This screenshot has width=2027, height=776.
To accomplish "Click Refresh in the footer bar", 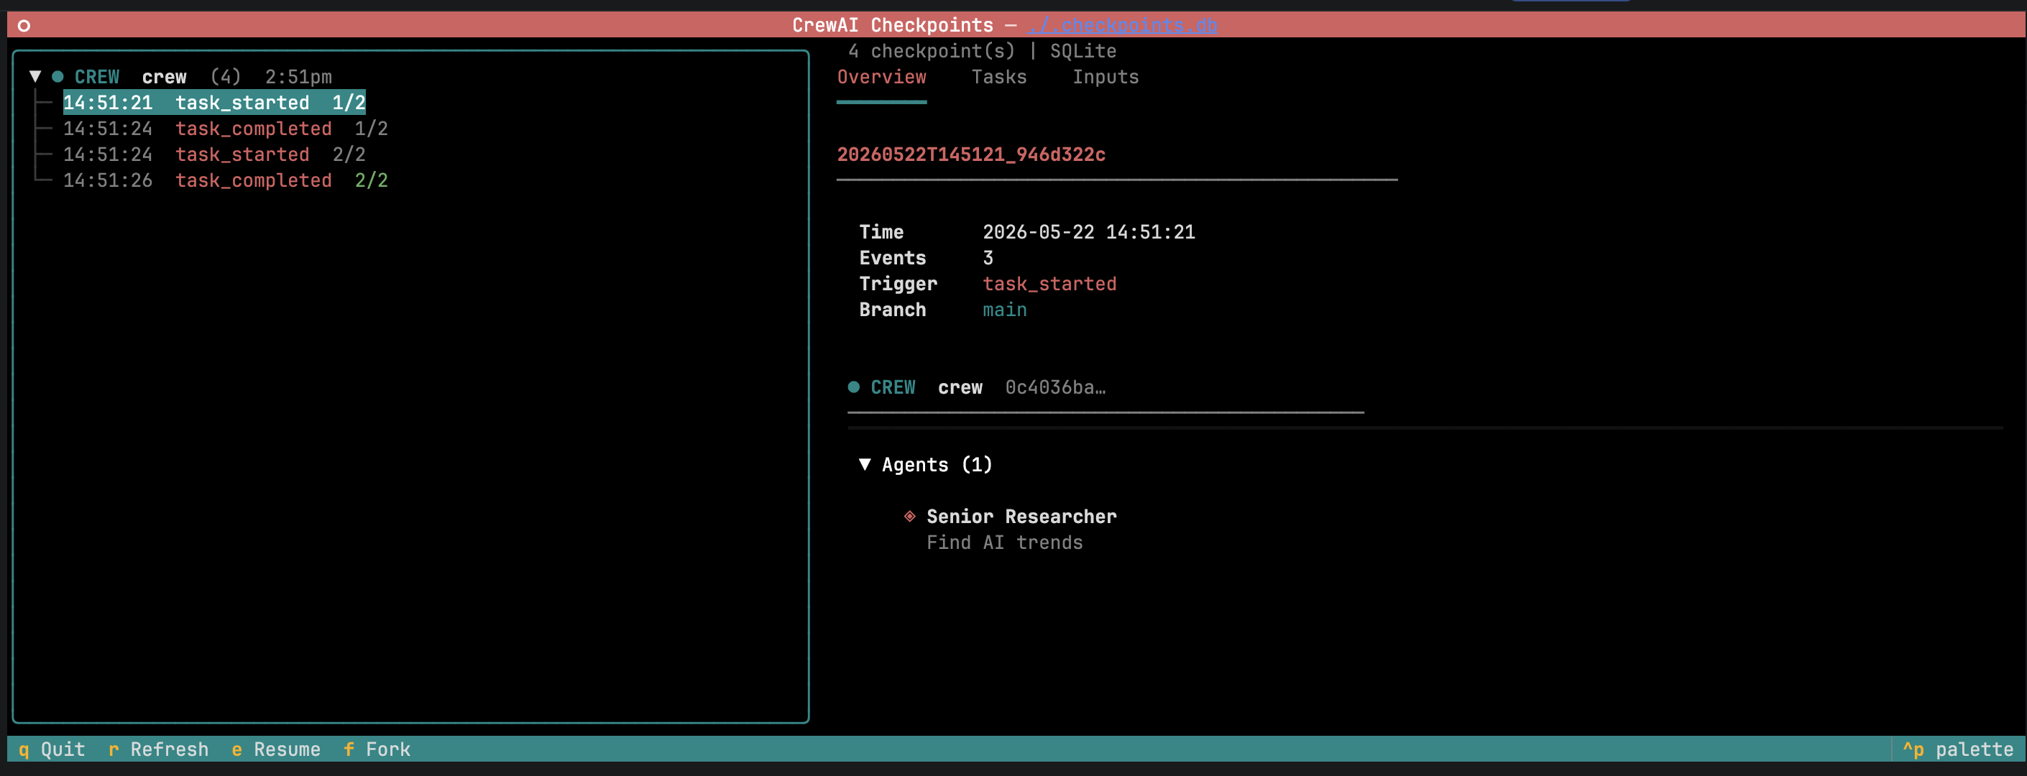I will [x=159, y=749].
